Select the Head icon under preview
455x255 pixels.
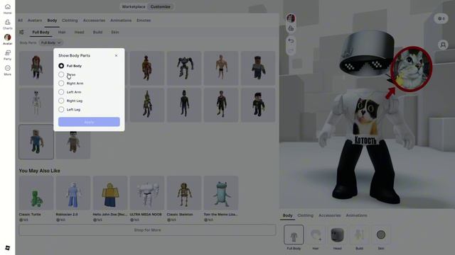click(337, 234)
